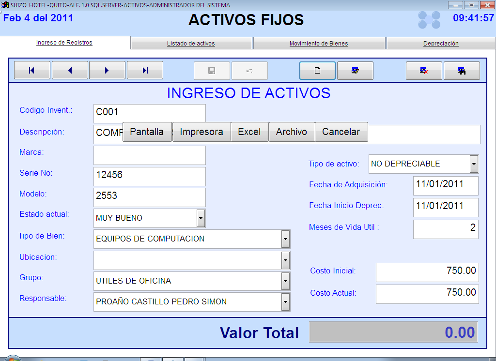Screen dimensions: 496x361
Task: Open the Ubicacion dropdown list
Action: [x=285, y=260]
